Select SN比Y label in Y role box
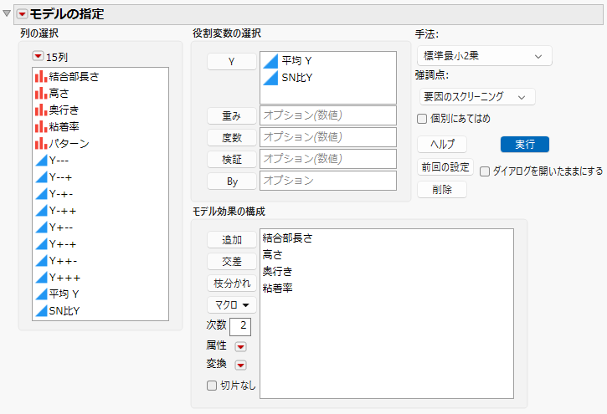This screenshot has width=607, height=414. (x=297, y=78)
